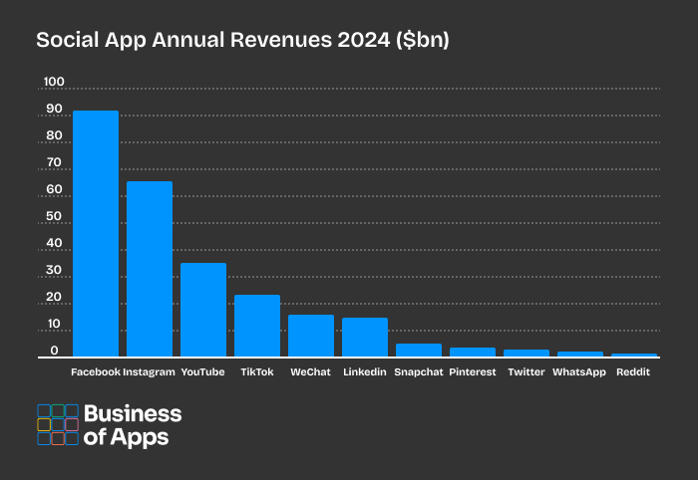Click the YouTube bar in chart

click(x=203, y=310)
